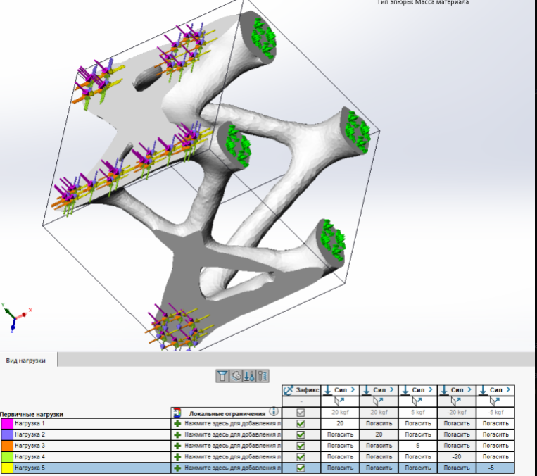Screen dimensions: 537x476
Task: Click direction plane icon above 5 kgf
Action: pyautogui.click(x=417, y=401)
